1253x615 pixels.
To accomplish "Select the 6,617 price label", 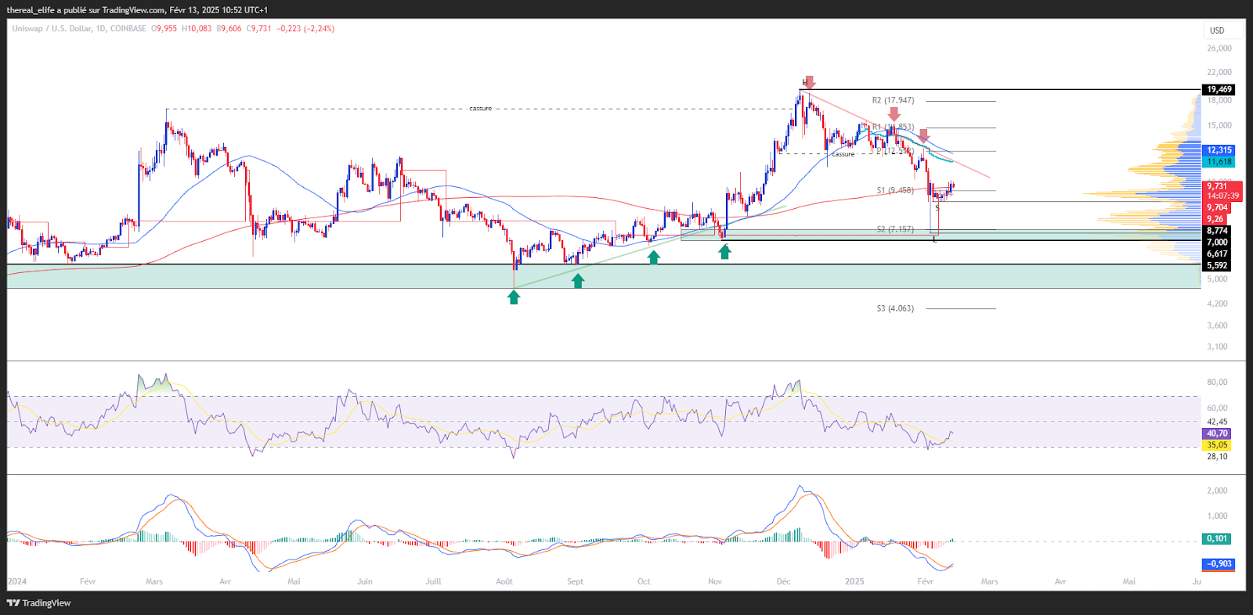I will click(1217, 254).
